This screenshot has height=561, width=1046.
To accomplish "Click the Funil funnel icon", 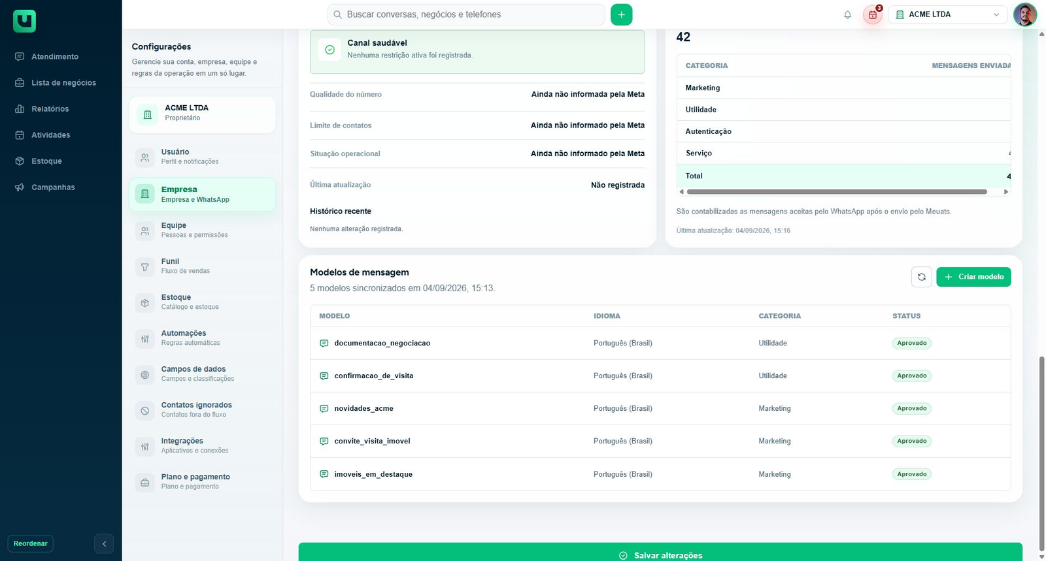I will (145, 267).
